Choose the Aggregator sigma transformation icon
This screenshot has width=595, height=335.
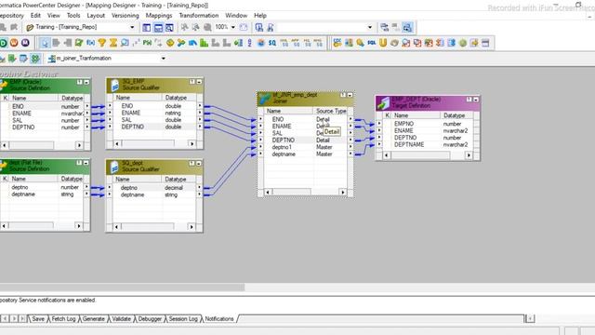coord(113,43)
